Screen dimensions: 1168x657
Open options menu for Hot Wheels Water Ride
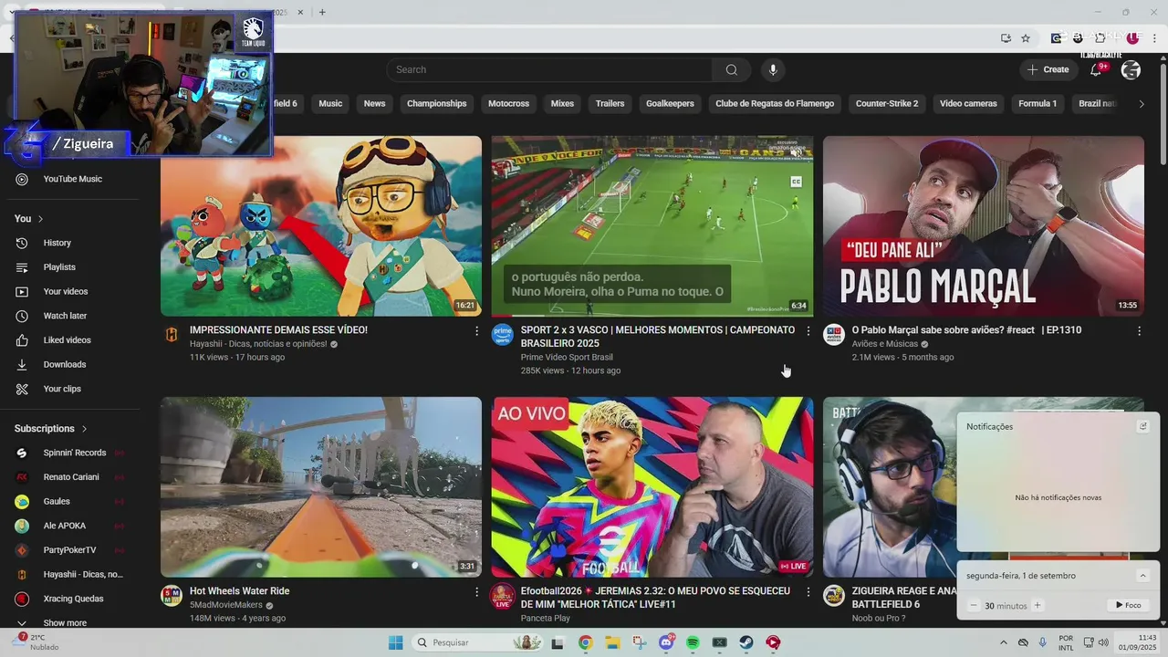tap(476, 592)
